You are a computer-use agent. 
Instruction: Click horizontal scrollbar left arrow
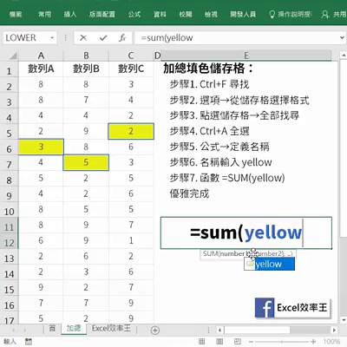(x=219, y=330)
